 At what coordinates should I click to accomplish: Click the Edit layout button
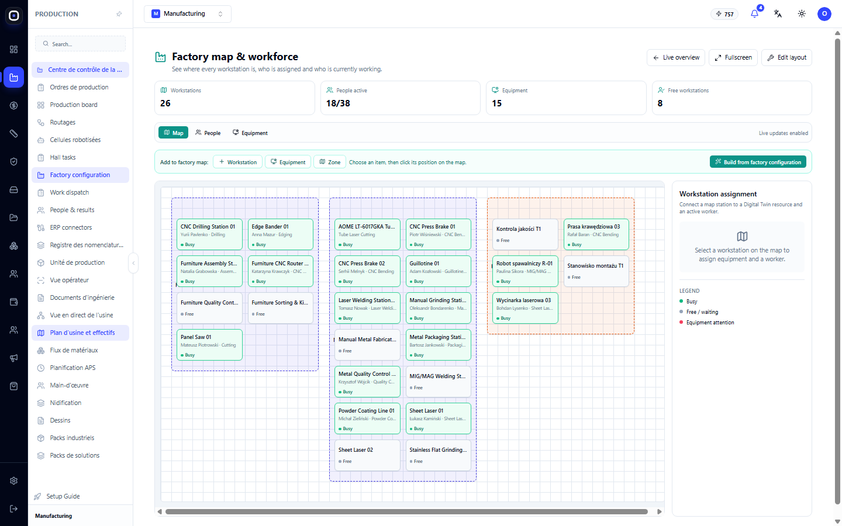(786, 57)
